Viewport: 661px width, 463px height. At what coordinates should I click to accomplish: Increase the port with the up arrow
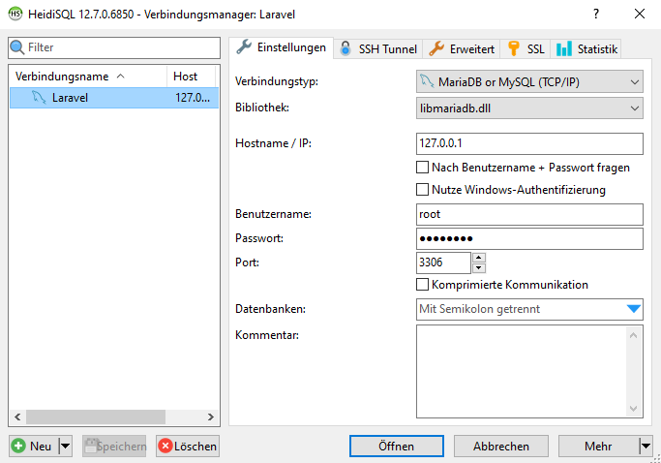click(x=479, y=258)
